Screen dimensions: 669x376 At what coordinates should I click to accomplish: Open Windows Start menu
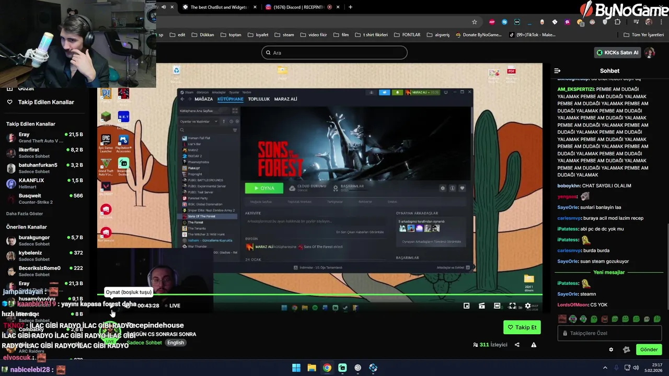[x=296, y=368]
